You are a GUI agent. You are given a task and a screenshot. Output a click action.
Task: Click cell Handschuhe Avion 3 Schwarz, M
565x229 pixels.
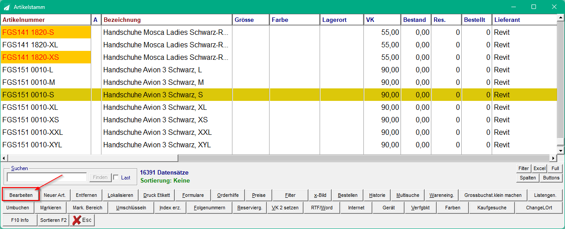coord(167,82)
